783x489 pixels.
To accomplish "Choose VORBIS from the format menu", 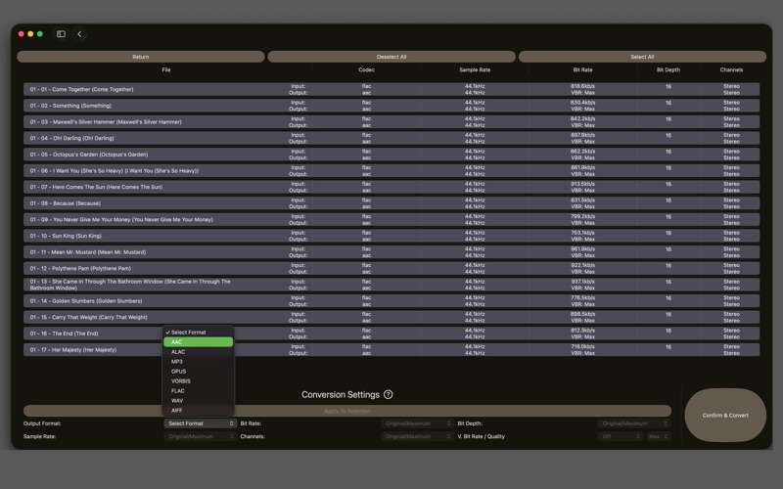I will click(x=199, y=380).
